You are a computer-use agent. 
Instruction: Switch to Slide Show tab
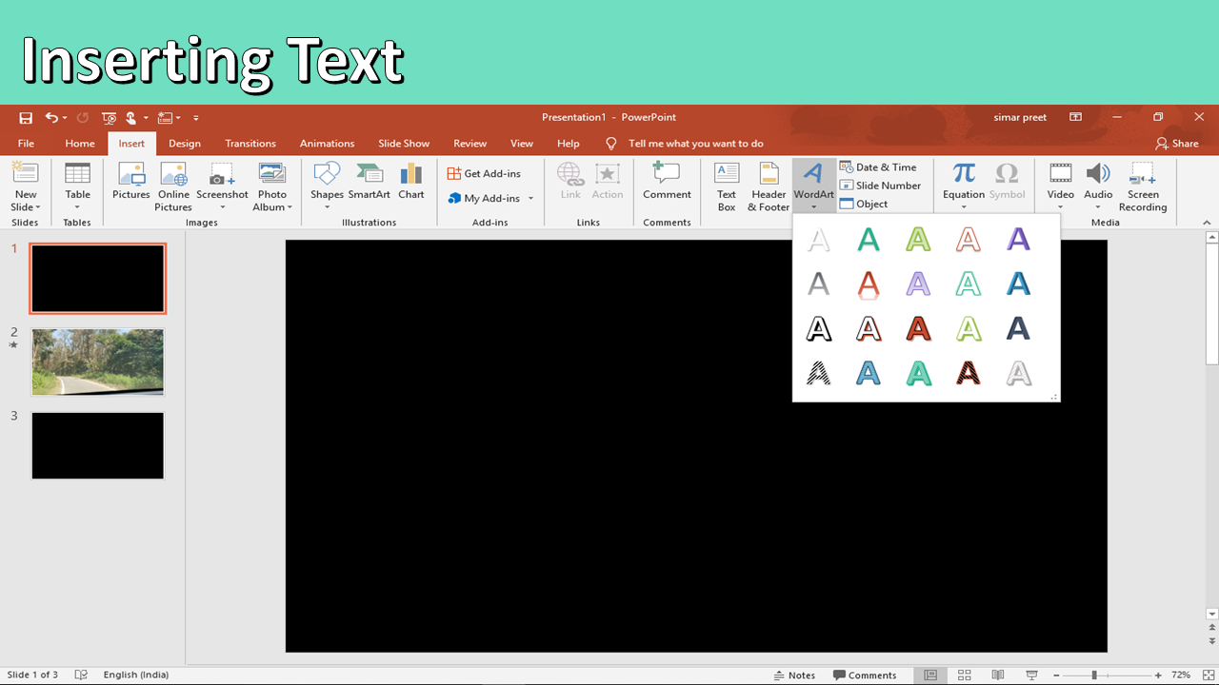[404, 144]
